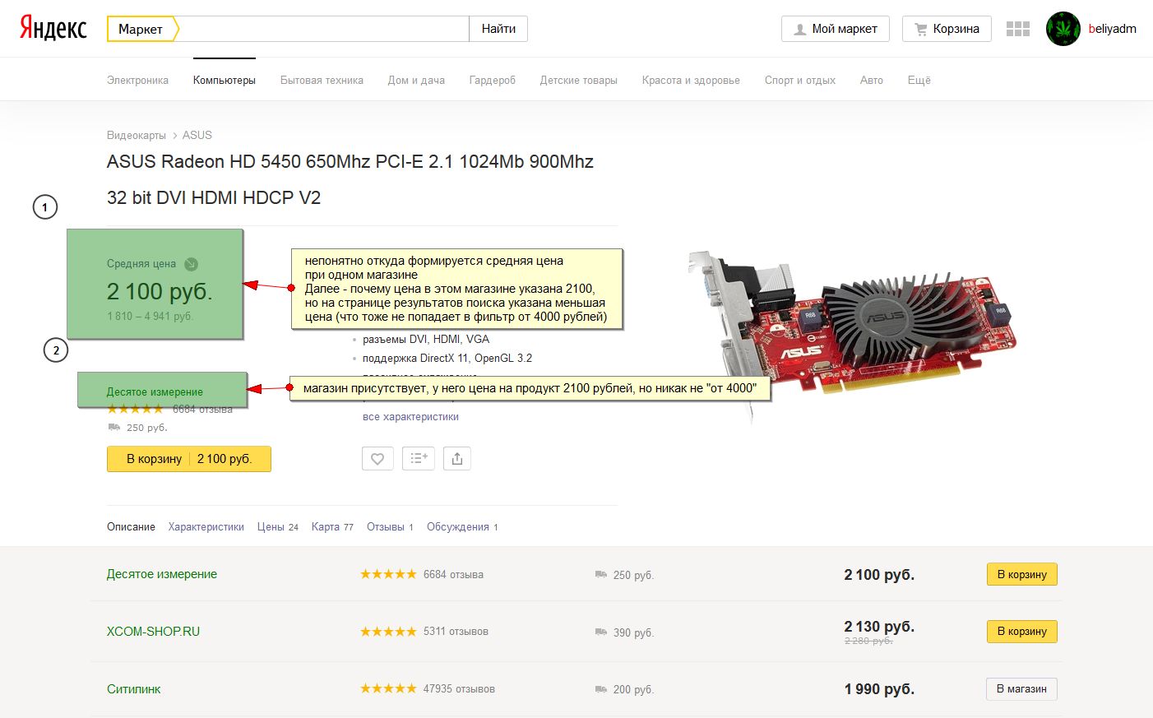Image resolution: width=1153 pixels, height=718 pixels.
Task: Click delivery truck icon in Ситилинк row
Action: [601, 689]
